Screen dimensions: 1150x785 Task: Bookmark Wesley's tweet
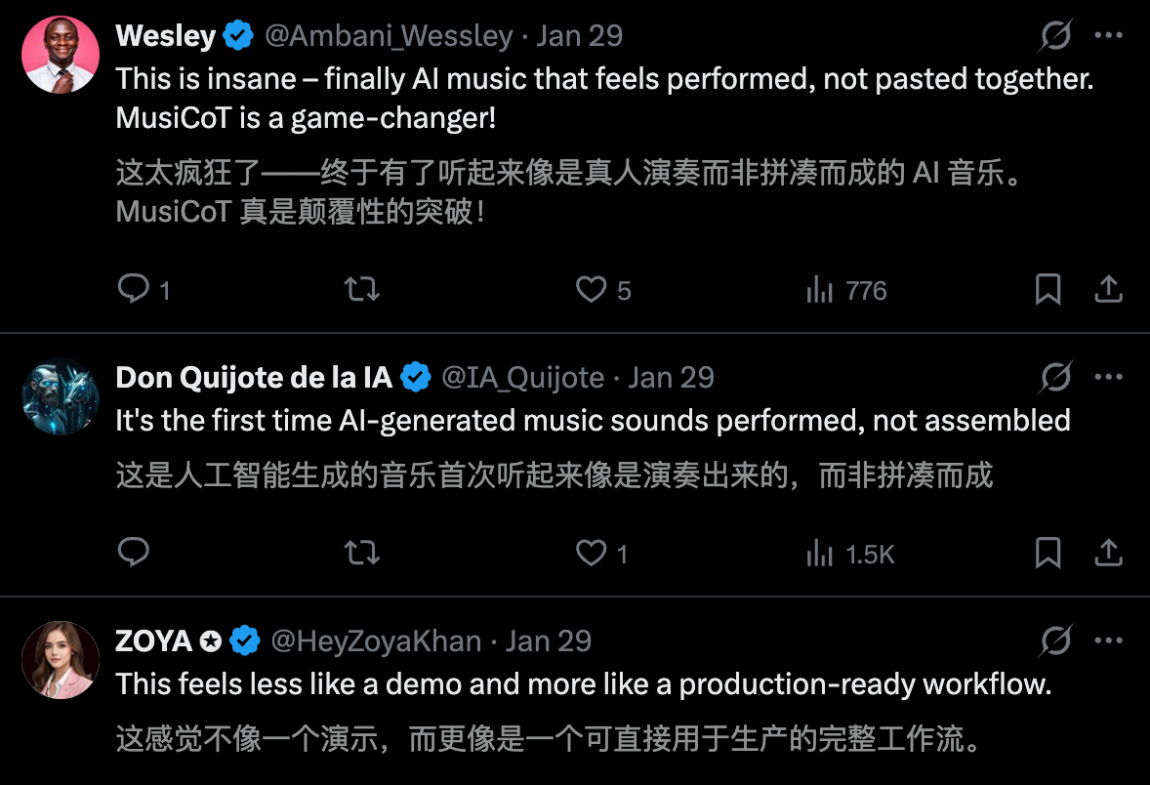coord(1047,290)
